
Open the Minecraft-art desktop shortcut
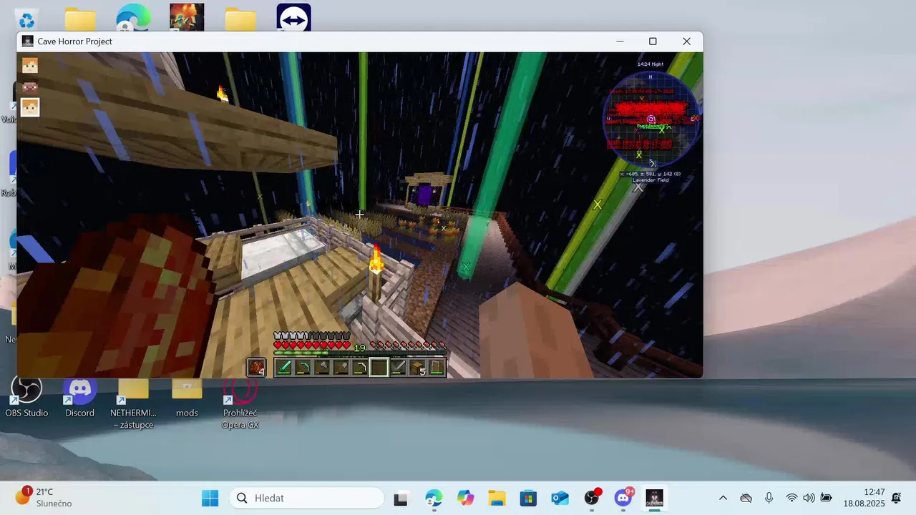pyautogui.click(x=187, y=18)
